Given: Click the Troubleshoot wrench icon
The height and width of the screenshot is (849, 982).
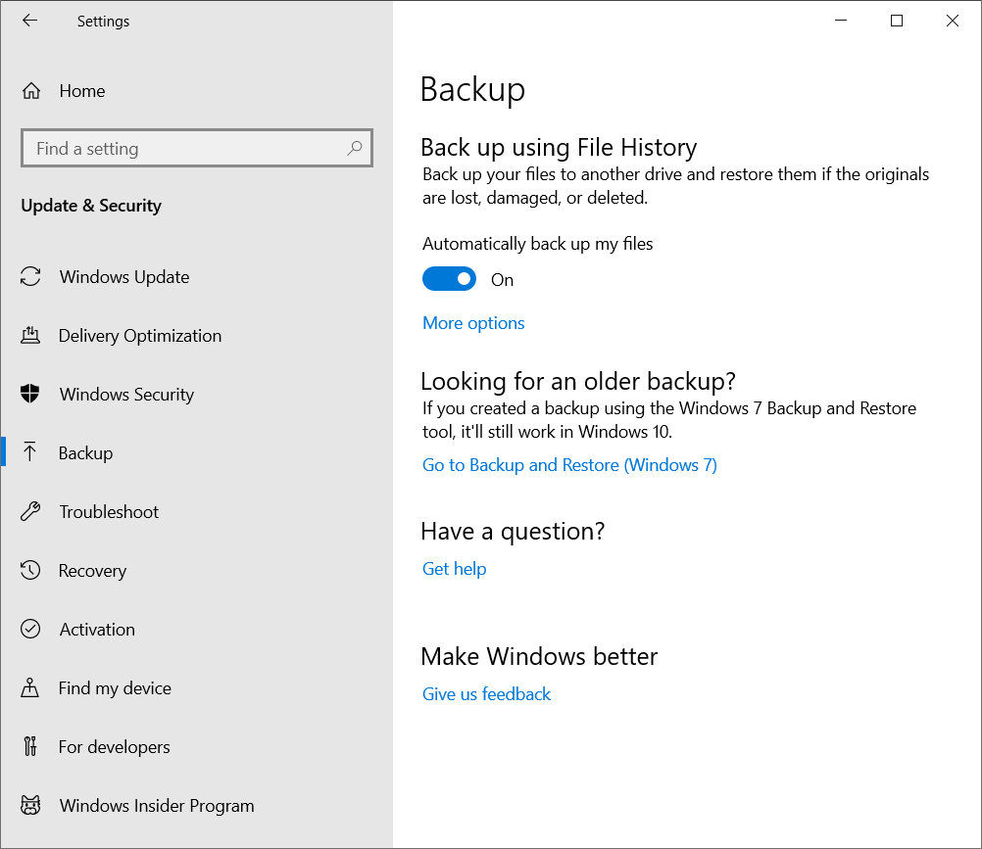Looking at the screenshot, I should [x=30, y=512].
